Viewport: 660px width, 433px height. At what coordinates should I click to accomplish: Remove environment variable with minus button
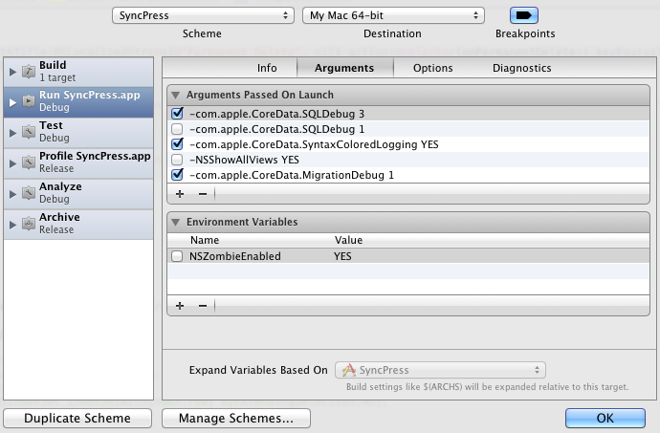tap(203, 306)
